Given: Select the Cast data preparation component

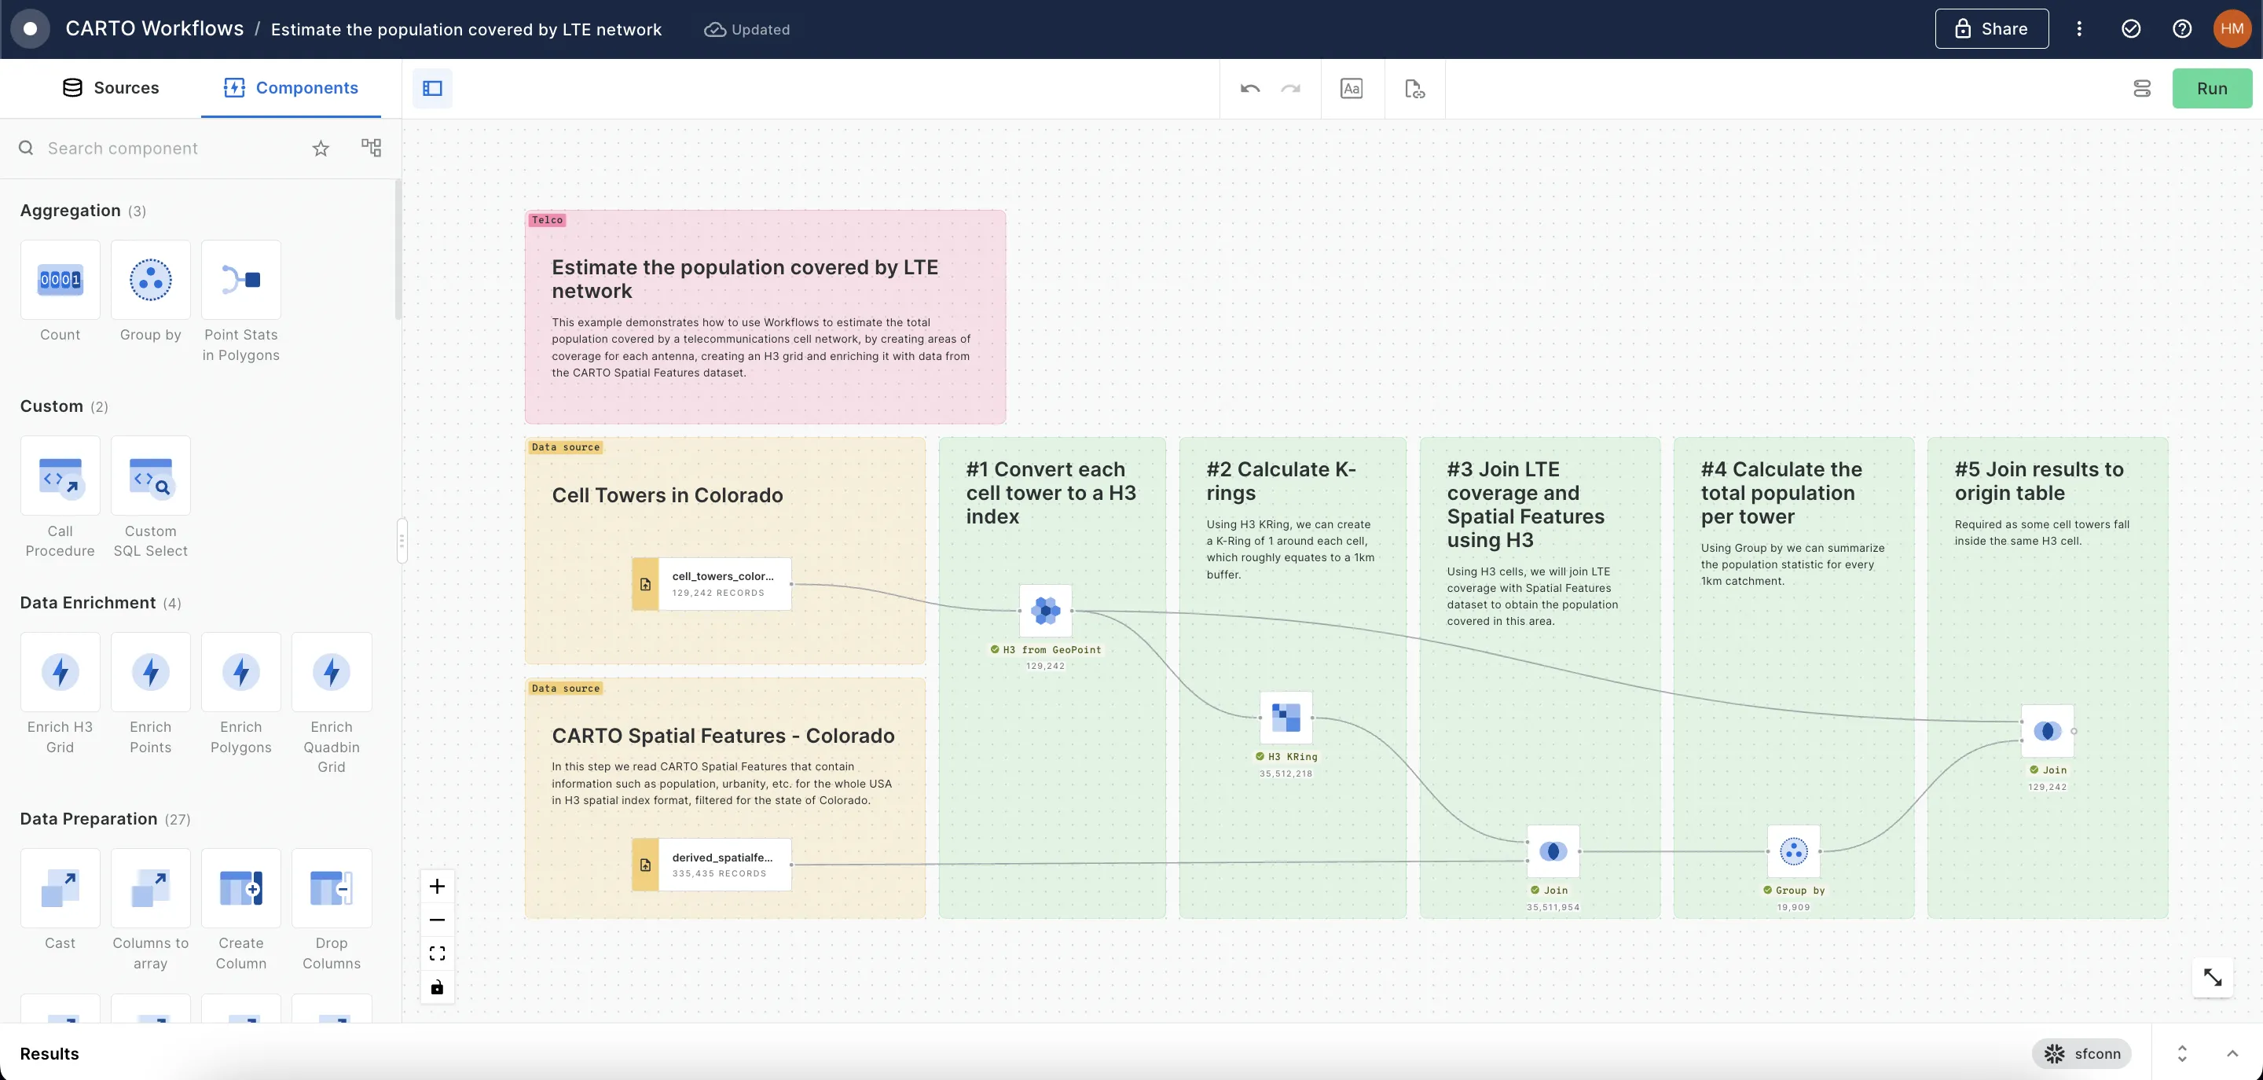Looking at the screenshot, I should (x=59, y=887).
